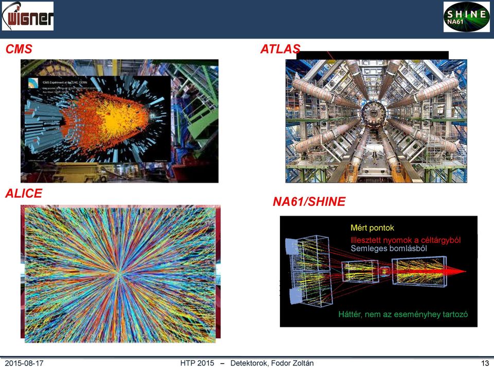Click the Wigner logo in header
The width and height of the screenshot is (494, 368).
(x=28, y=16)
